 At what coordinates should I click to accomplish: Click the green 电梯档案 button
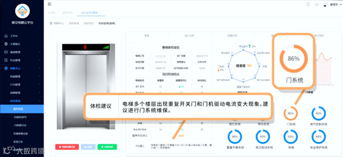tap(107, 147)
